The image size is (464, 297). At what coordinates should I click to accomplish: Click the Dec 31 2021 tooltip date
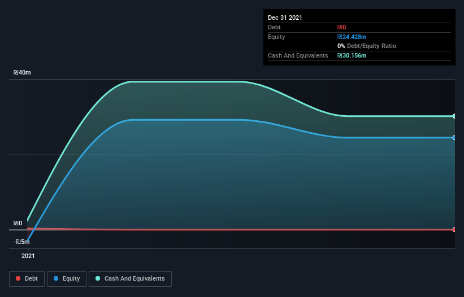pyautogui.click(x=285, y=18)
